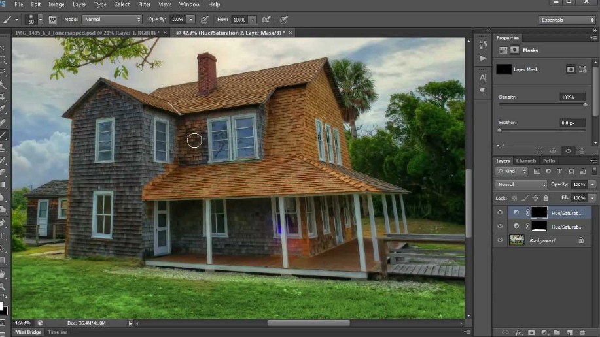Select the Gradient tool
600x337 pixels.
coord(3,185)
